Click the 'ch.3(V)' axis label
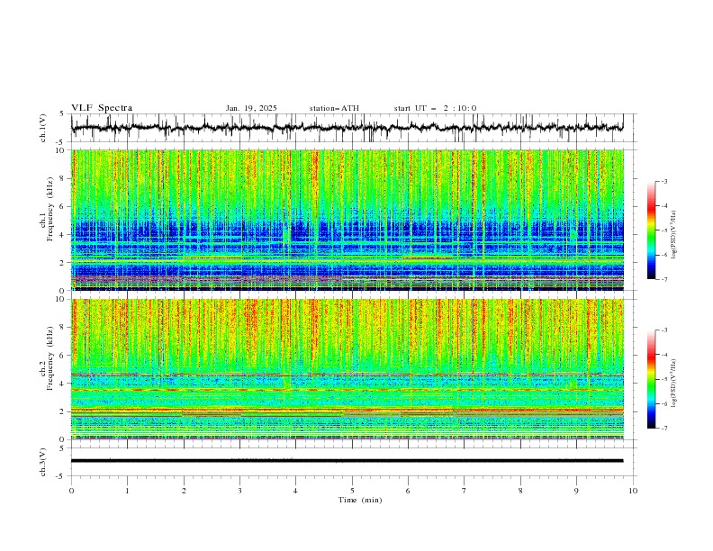This screenshot has height=551, width=713. pyautogui.click(x=43, y=462)
